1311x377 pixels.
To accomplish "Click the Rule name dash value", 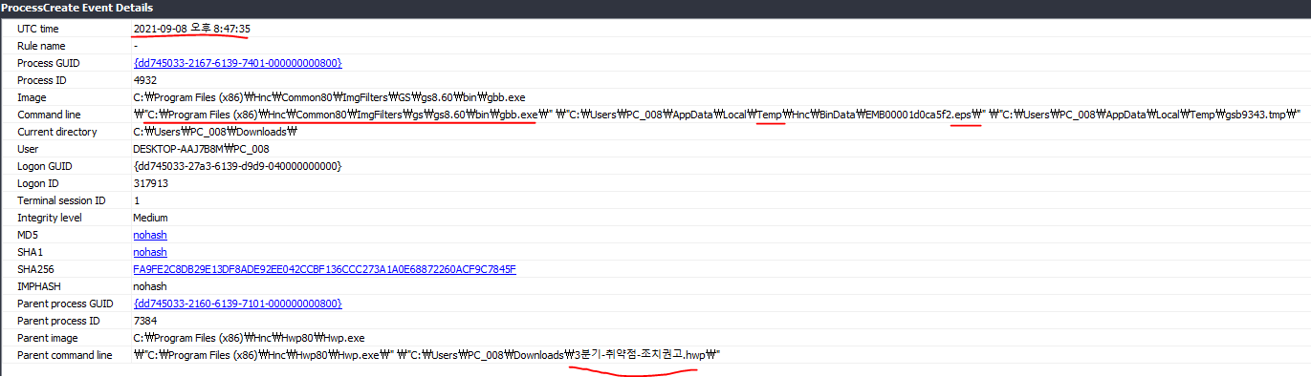I will click(136, 46).
